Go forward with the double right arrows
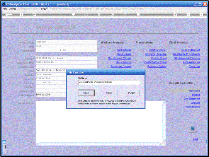The image size is (209, 157). tap(112, 14)
